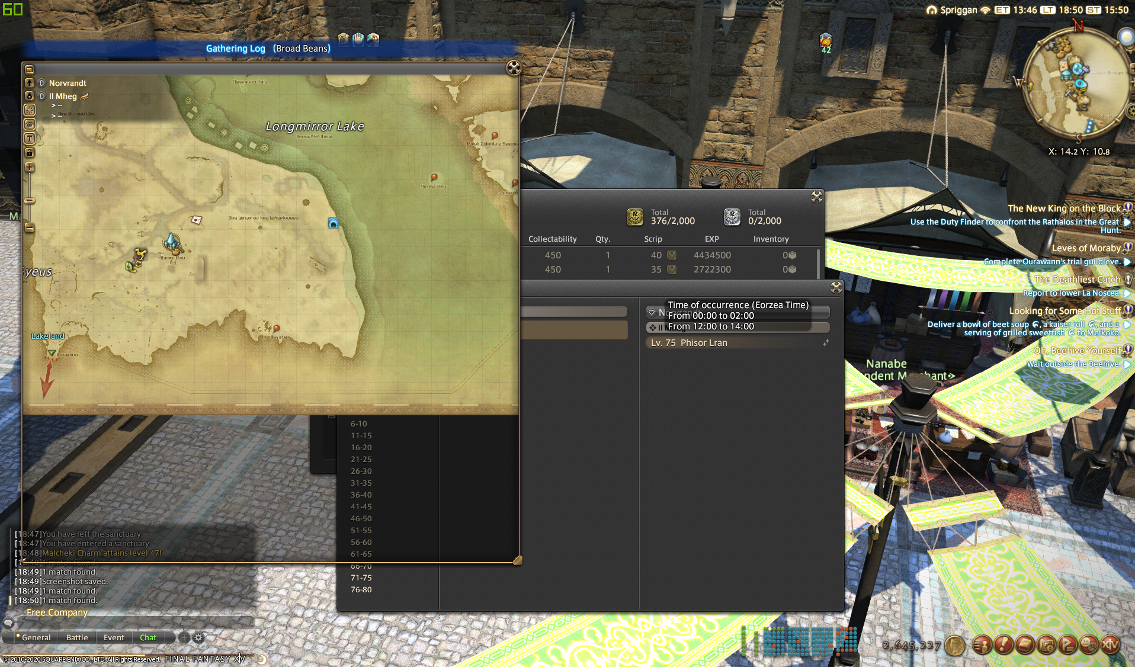Open the Leves of Moraby quest entry
This screenshot has height=667, width=1135.
coord(1086,248)
